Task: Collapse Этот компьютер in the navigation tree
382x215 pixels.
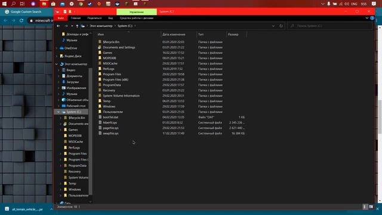Action: 57,64
